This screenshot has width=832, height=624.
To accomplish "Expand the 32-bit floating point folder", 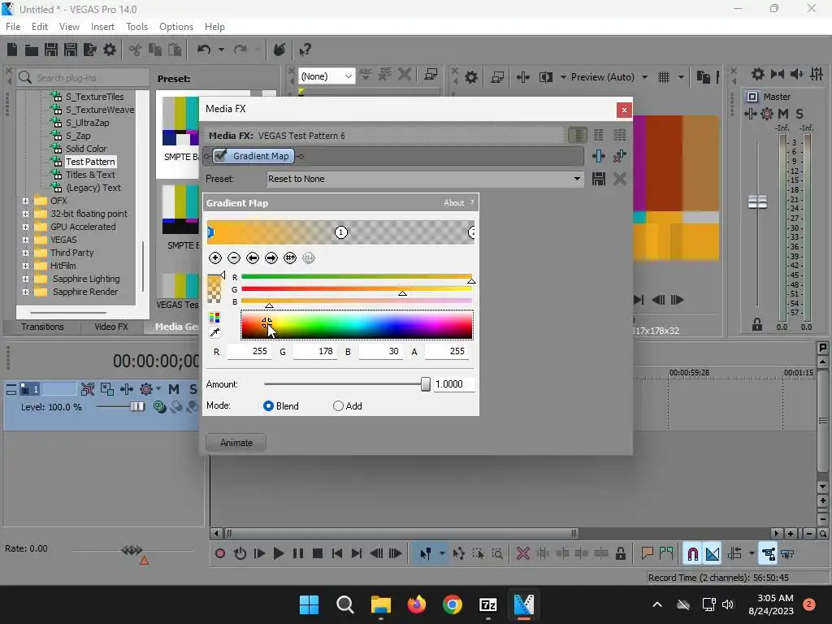I will [x=25, y=214].
